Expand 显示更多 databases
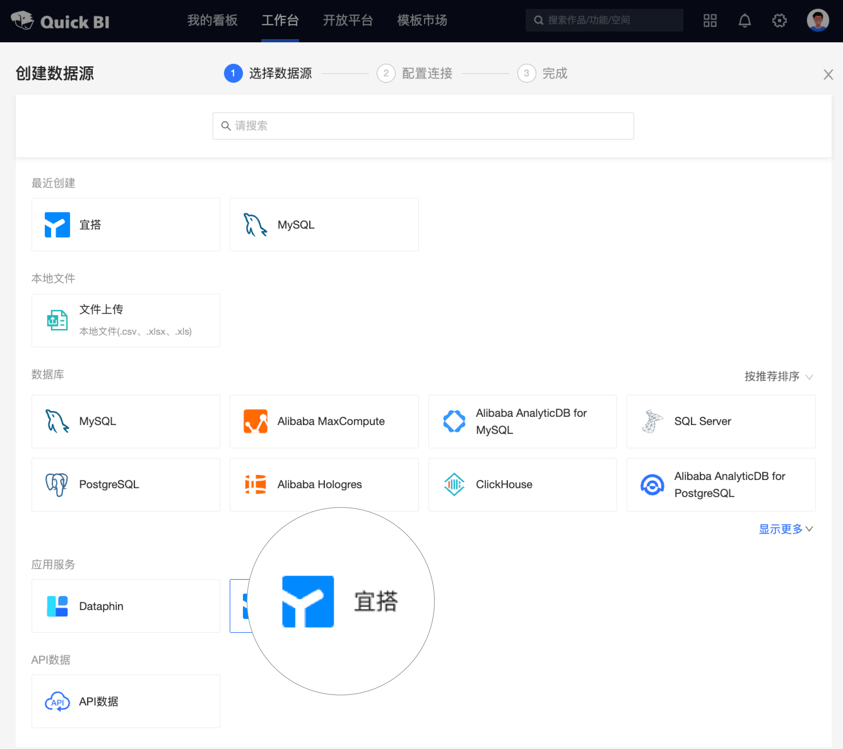 click(786, 529)
